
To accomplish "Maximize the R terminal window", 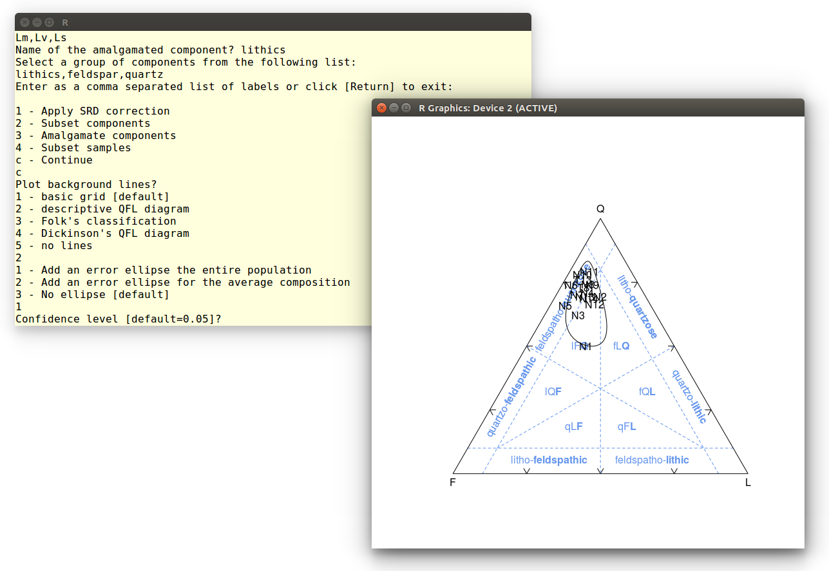I will click(49, 23).
